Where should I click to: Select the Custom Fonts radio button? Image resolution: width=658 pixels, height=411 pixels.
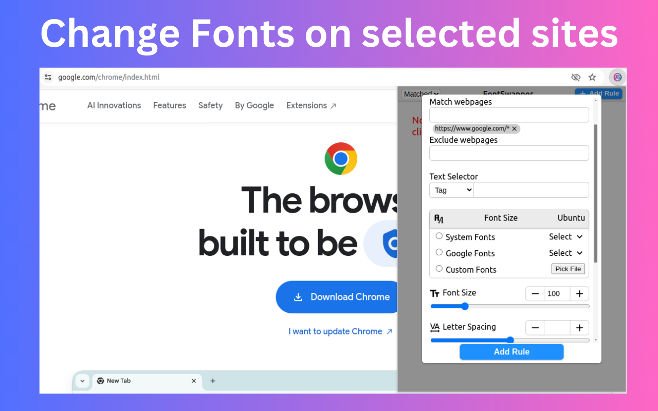439,268
